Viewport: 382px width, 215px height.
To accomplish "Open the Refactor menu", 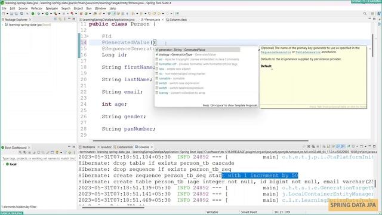I will tap(37, 8).
